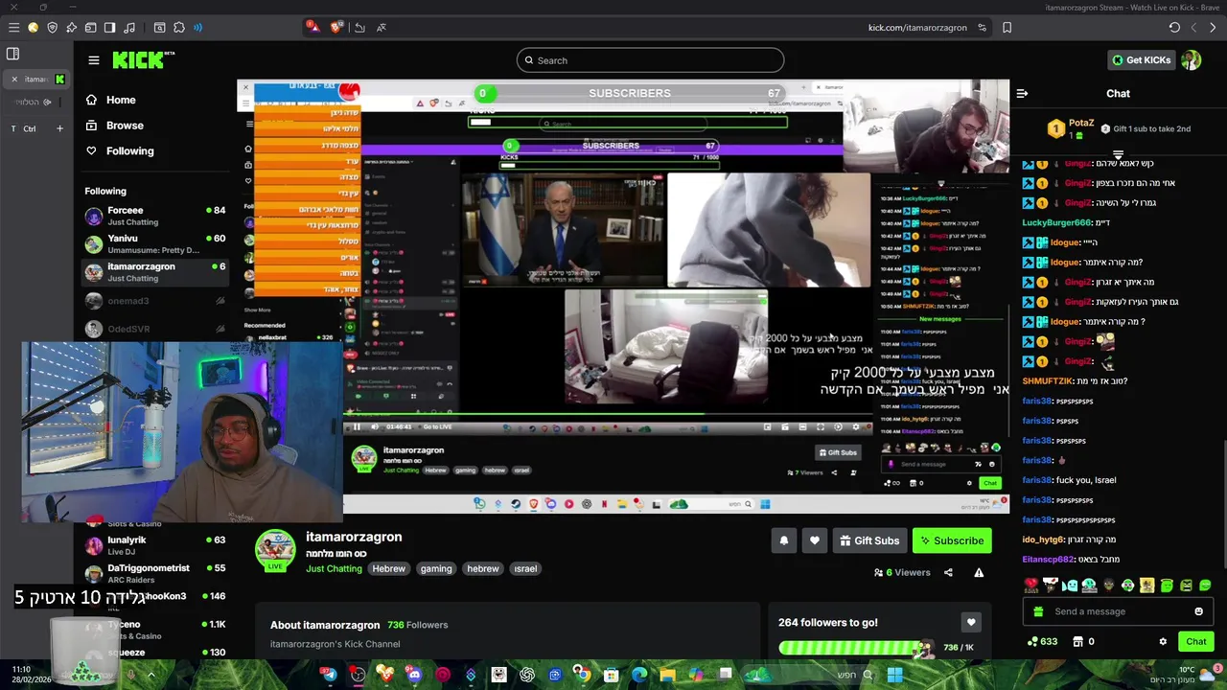Click KICKs balance 633 icon
The width and height of the screenshot is (1227, 690).
(1042, 641)
